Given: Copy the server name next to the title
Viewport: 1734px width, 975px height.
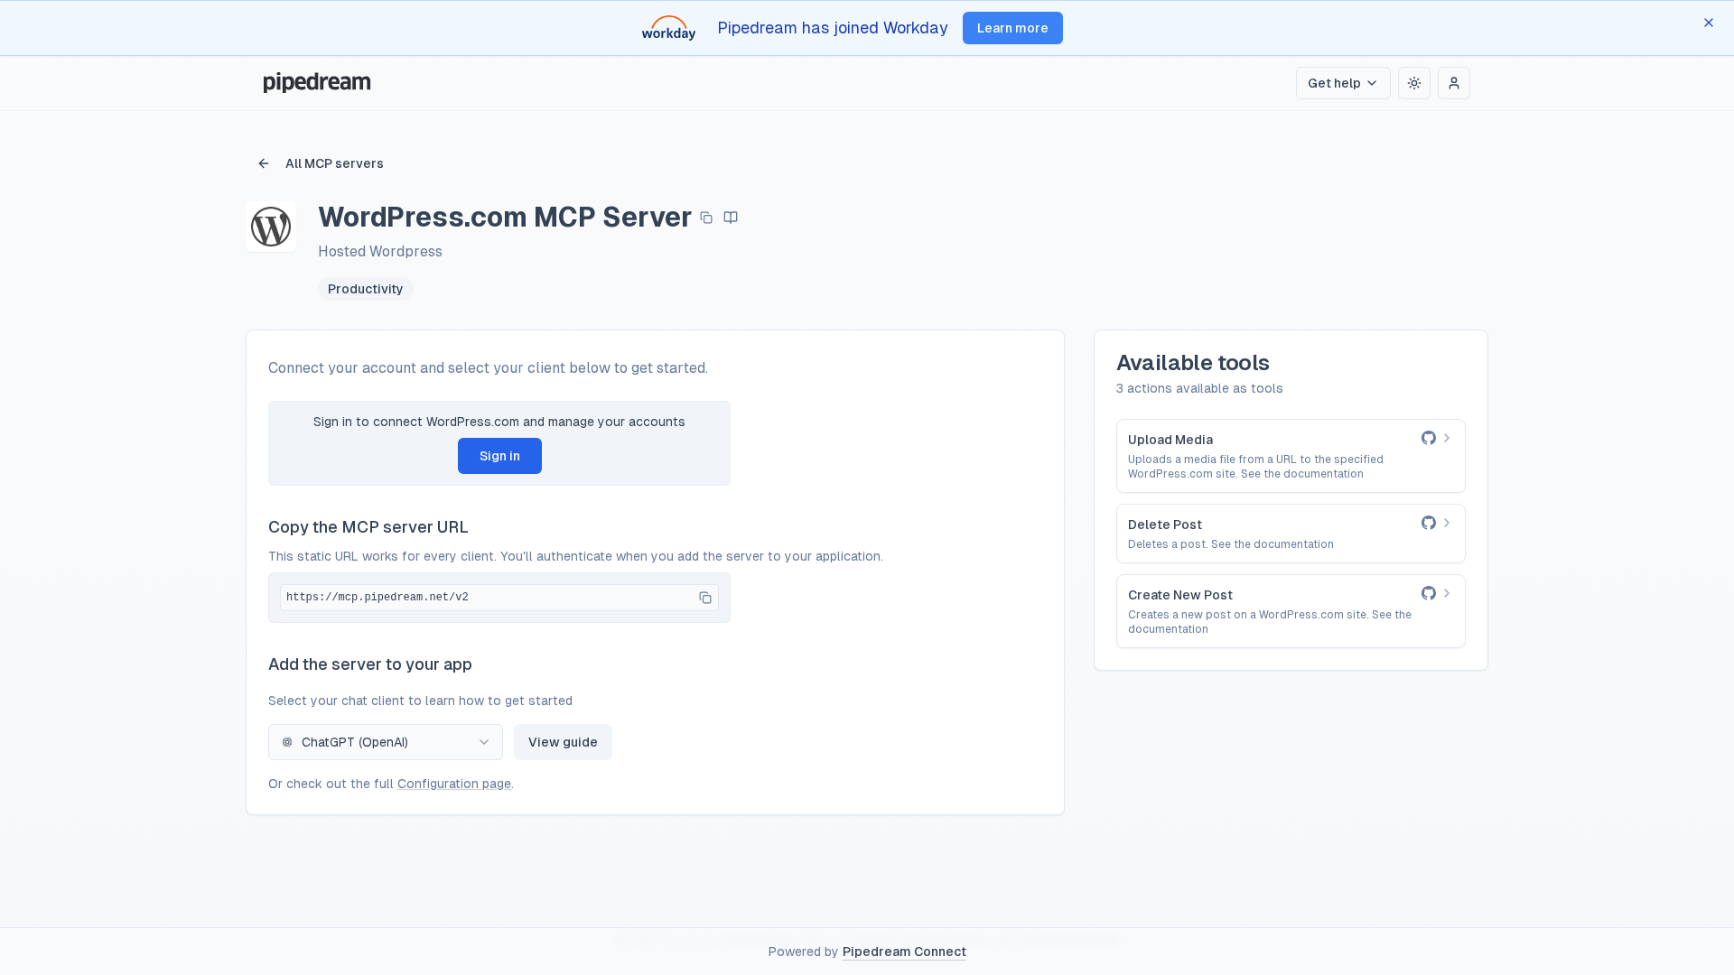Looking at the screenshot, I should 706,218.
